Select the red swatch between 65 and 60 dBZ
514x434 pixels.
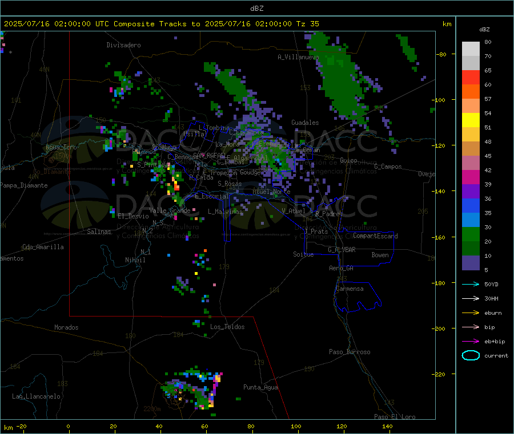[471, 77]
